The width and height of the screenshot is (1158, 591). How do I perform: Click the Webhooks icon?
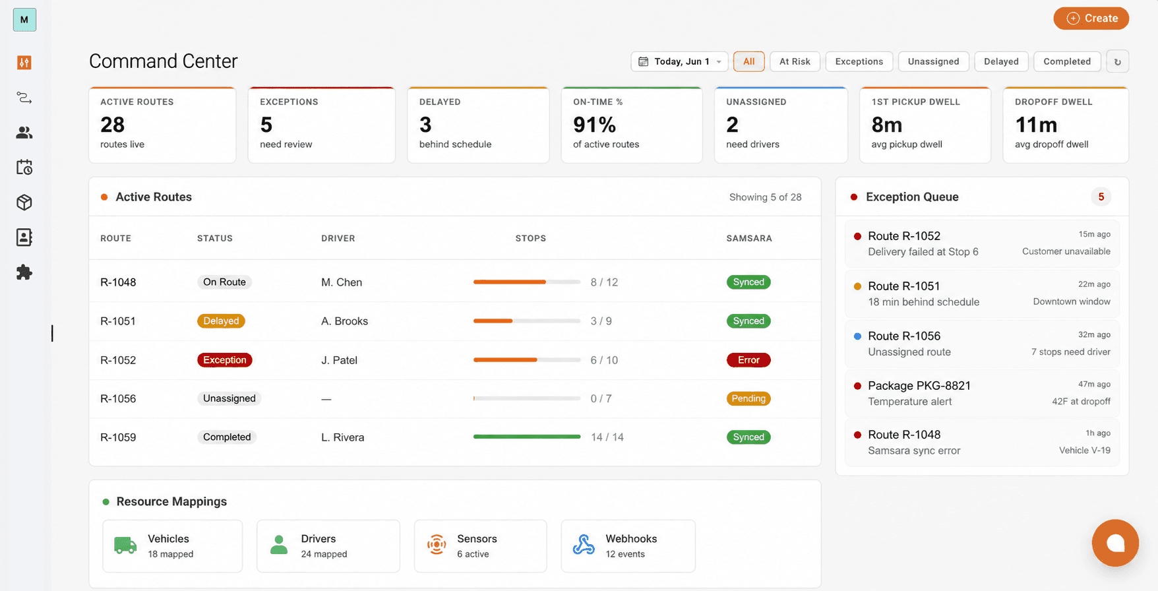pyautogui.click(x=584, y=545)
